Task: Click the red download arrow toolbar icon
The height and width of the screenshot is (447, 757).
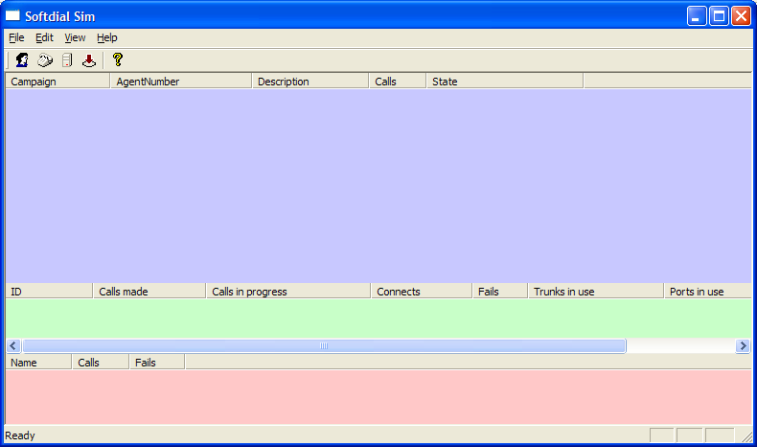Action: coord(89,59)
